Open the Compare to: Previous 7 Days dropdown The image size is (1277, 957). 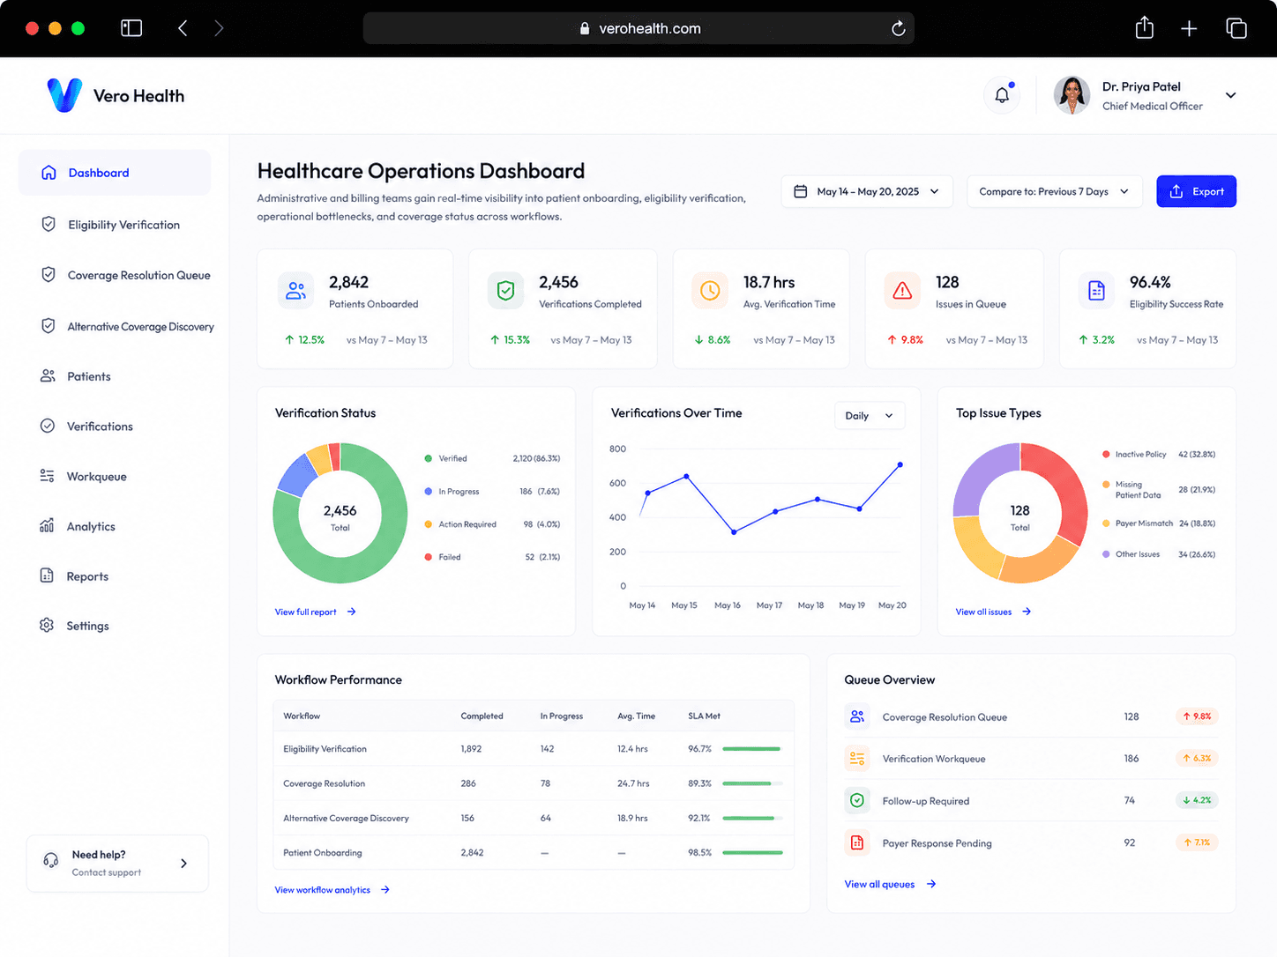point(1055,191)
